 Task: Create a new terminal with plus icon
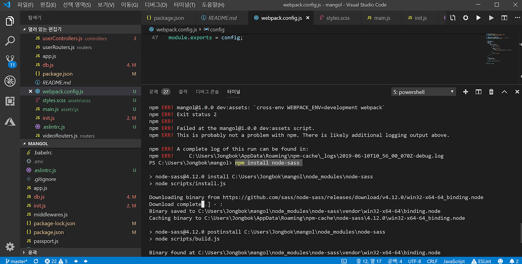point(465,92)
